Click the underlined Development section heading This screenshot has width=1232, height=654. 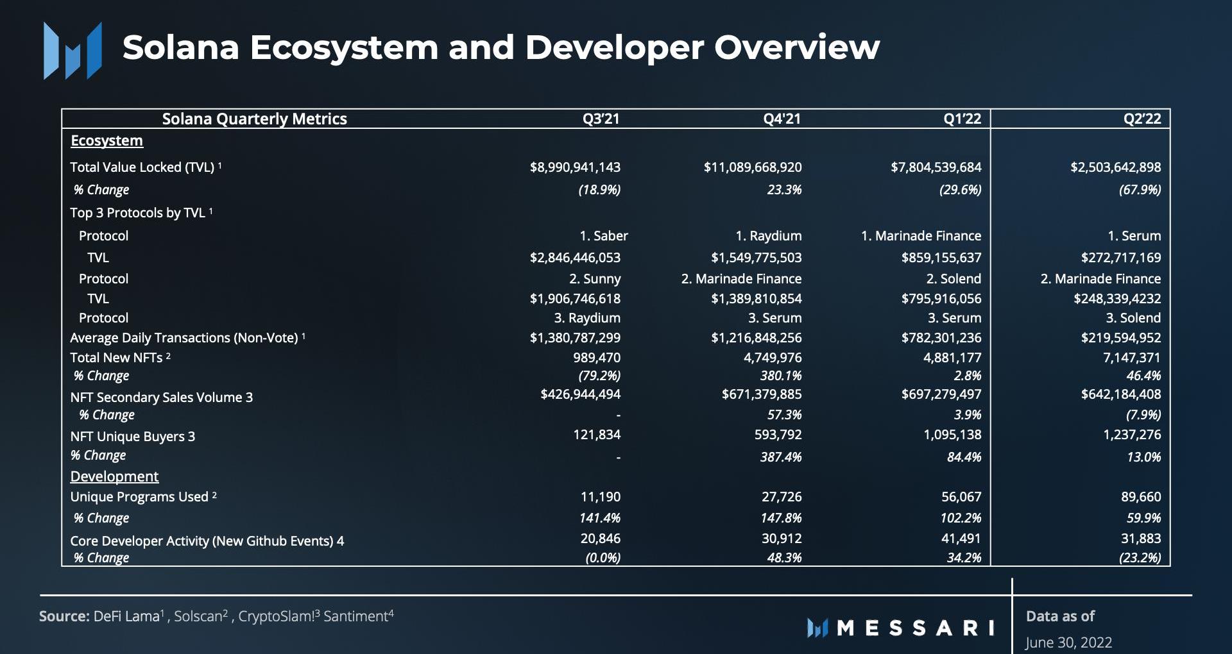pyautogui.click(x=114, y=476)
